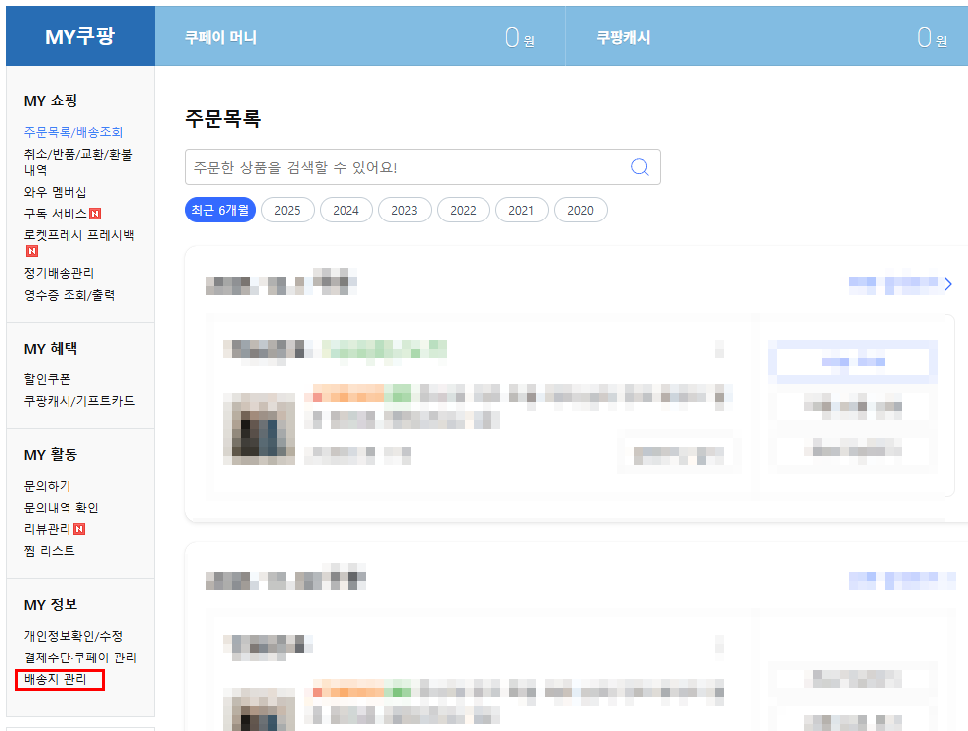Click the MY 활동 section heading
Image resolution: width=968 pixels, height=731 pixels.
pos(51,455)
